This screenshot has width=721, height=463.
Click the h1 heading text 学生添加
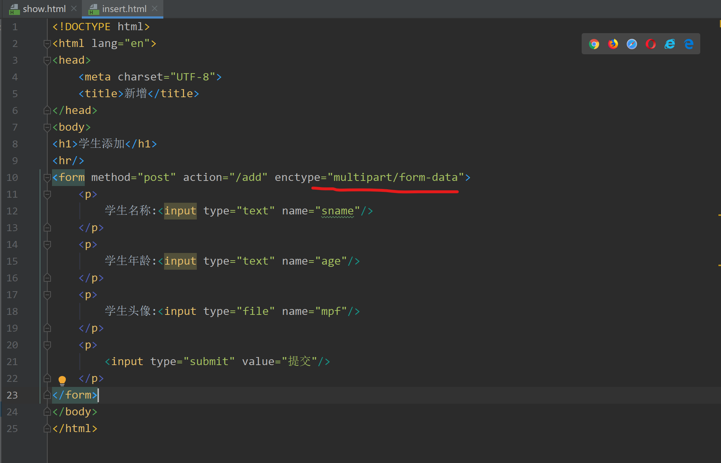click(101, 144)
